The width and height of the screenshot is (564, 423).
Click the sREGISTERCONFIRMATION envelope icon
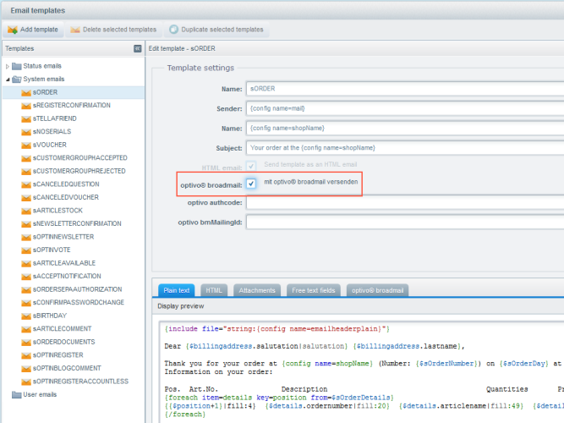[x=26, y=106]
